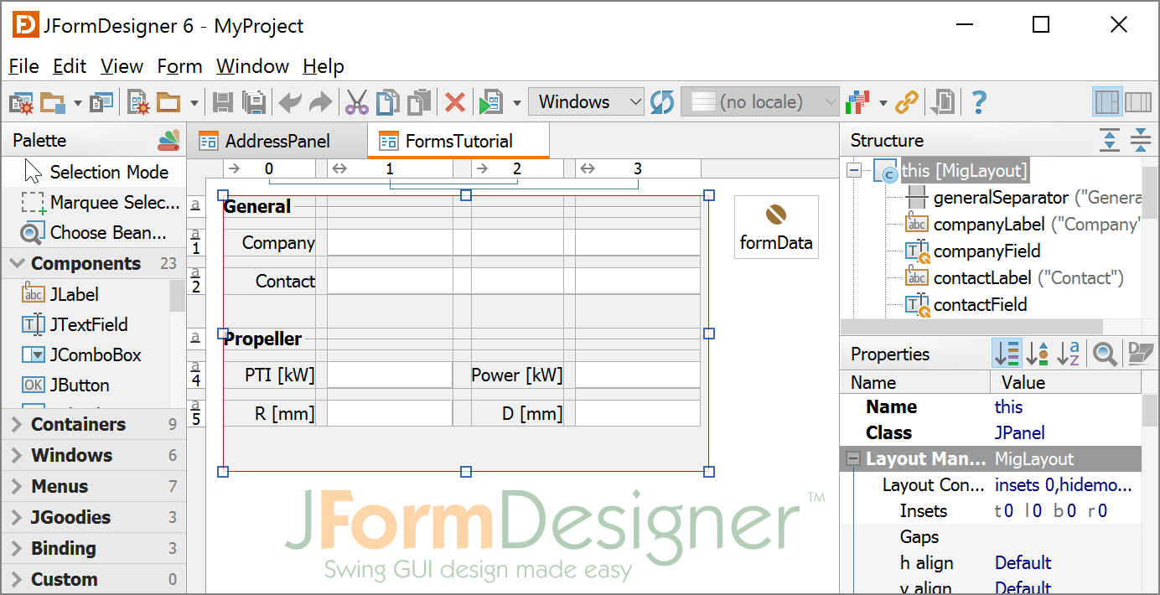Toggle the side-by-side editor view
Screen dimensions: 1160x595
tap(1137, 101)
